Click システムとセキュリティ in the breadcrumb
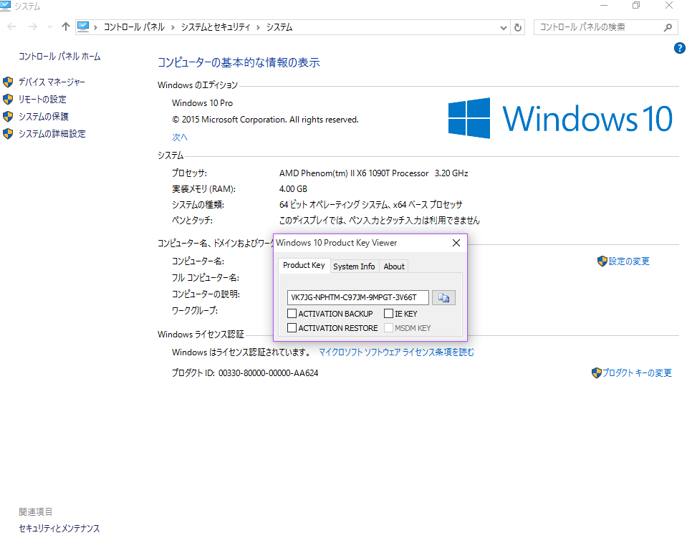The height and width of the screenshot is (548, 687). point(216,27)
